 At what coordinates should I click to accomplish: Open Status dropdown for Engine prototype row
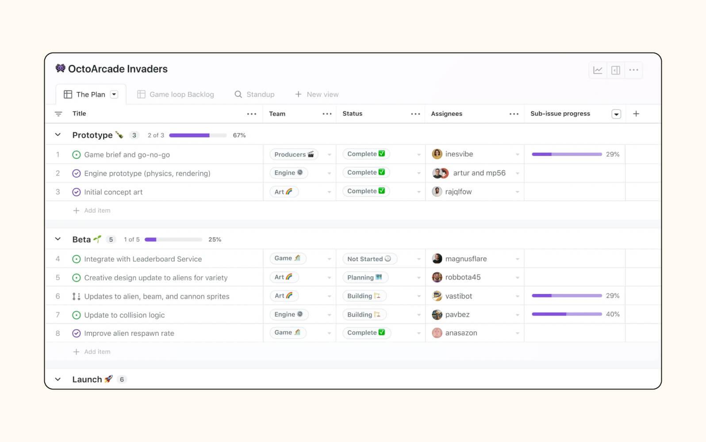click(418, 173)
